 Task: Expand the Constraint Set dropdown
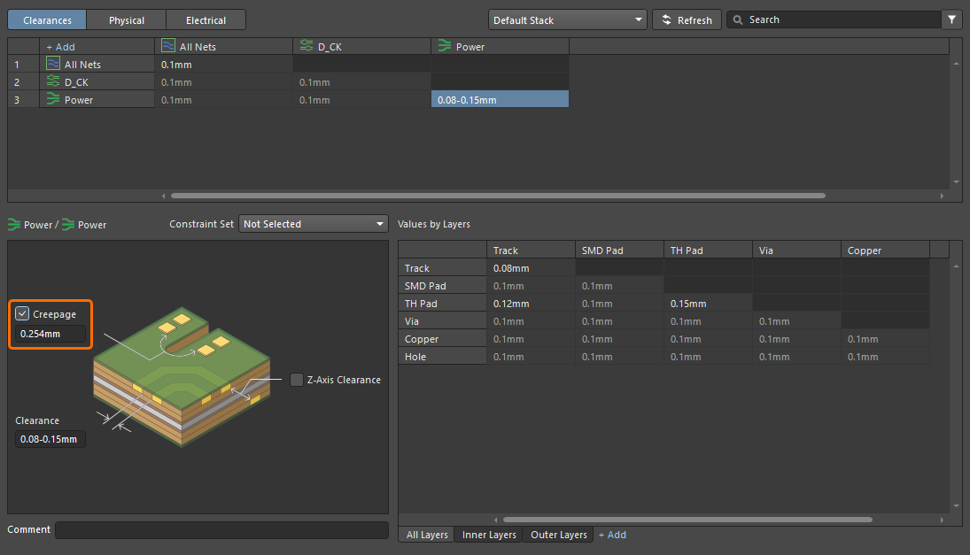click(314, 224)
